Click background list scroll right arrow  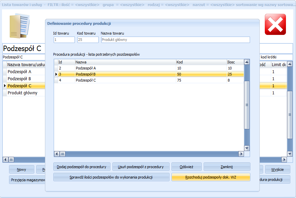coord(284,160)
